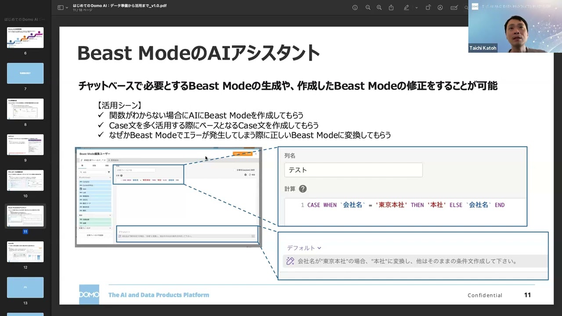Jump to page 7 thumbnail

[25, 73]
